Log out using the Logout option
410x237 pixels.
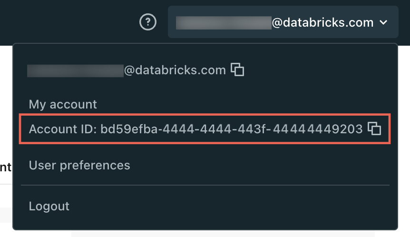click(x=49, y=206)
